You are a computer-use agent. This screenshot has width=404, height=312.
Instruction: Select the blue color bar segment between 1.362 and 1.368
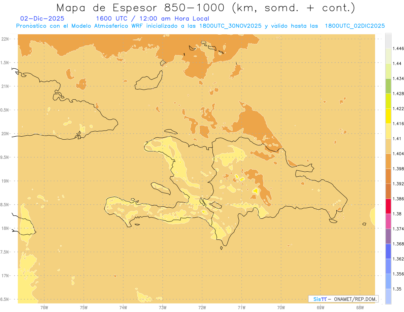point(388,251)
